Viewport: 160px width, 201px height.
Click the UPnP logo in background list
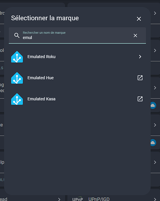[78, 199]
